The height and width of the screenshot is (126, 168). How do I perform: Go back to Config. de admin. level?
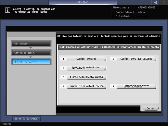[x=31, y=53]
